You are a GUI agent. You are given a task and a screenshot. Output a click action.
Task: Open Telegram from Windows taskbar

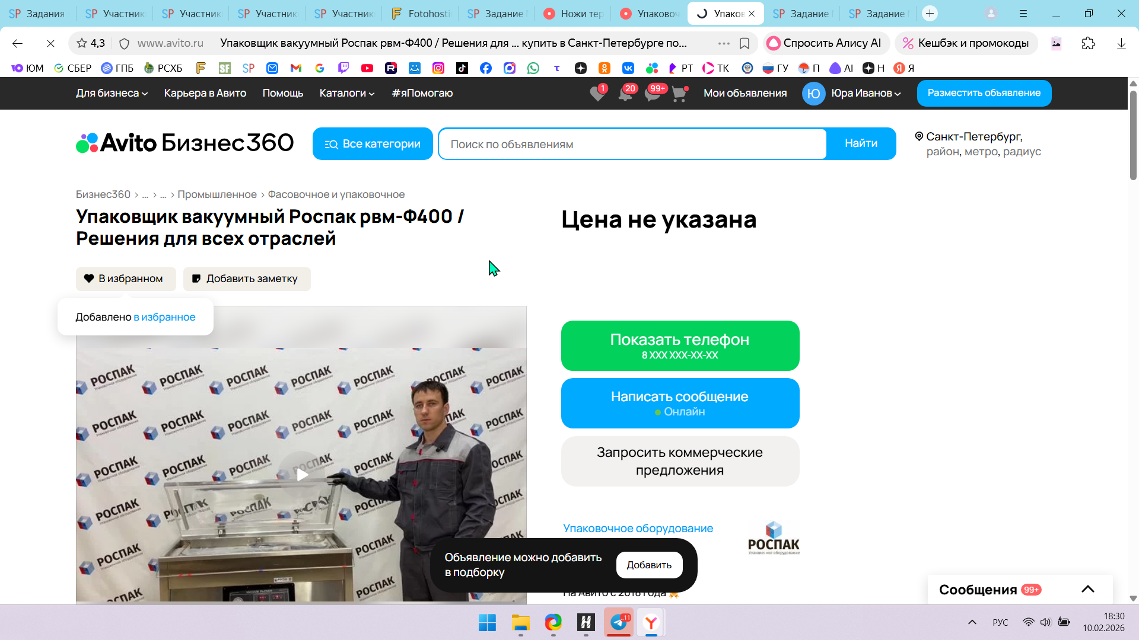click(618, 622)
